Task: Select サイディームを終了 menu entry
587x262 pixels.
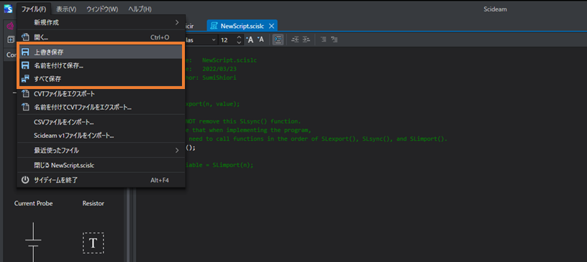Action: pos(101,180)
